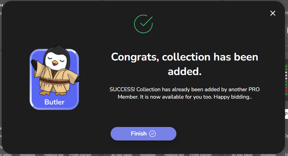This screenshot has height=156, width=288.
Task: Click "Profit margin" label under Butler card
Action: [x=80, y=154]
